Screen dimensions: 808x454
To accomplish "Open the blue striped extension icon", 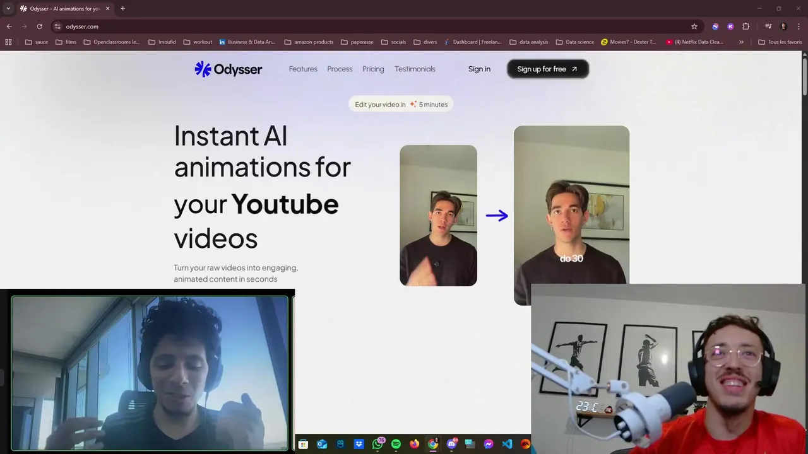I will 715,26.
